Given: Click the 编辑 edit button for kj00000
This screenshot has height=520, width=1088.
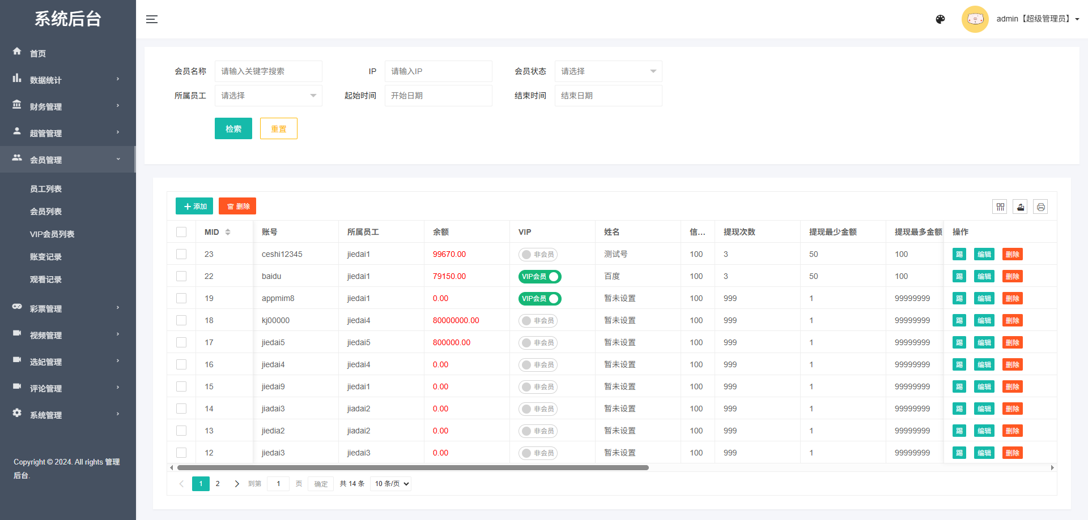Looking at the screenshot, I should (x=984, y=320).
